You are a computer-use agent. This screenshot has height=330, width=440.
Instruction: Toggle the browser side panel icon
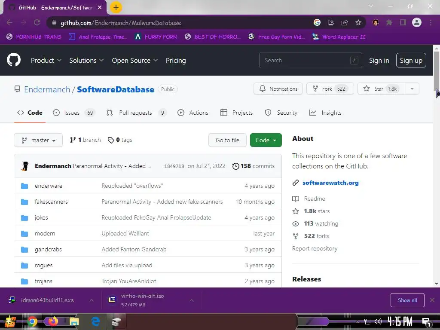[x=403, y=22]
